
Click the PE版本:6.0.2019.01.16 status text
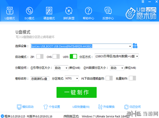click(39, 116)
